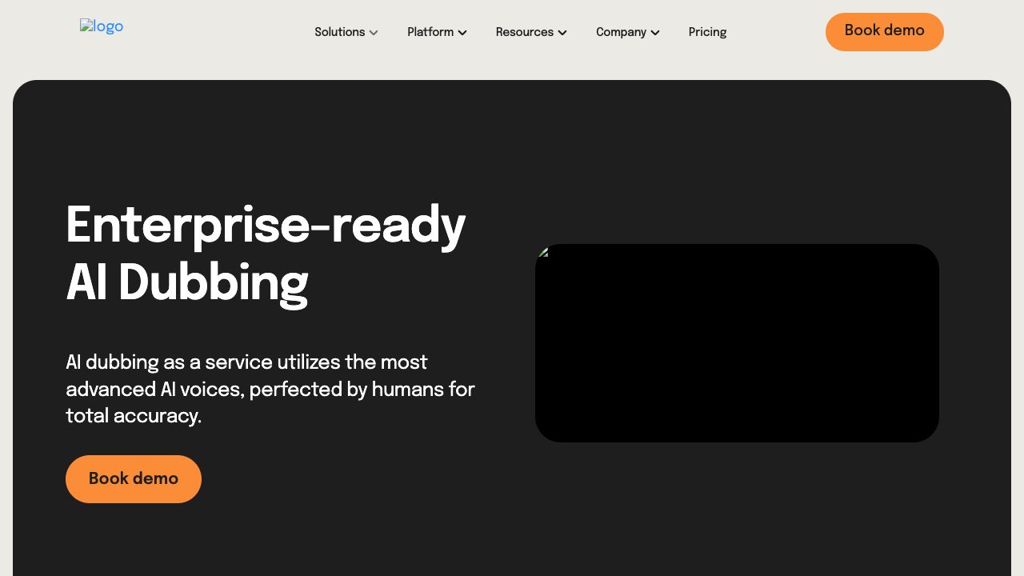
Task: Expand the Resources chevron arrow
Action: click(562, 33)
